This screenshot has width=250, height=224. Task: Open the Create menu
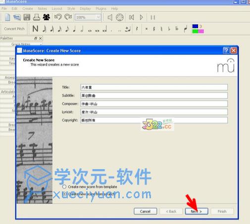(28, 8)
